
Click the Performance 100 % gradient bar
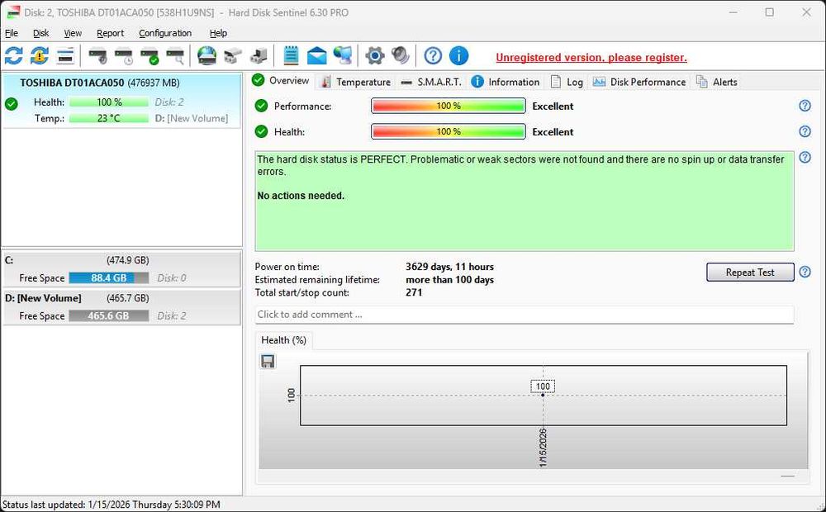449,106
